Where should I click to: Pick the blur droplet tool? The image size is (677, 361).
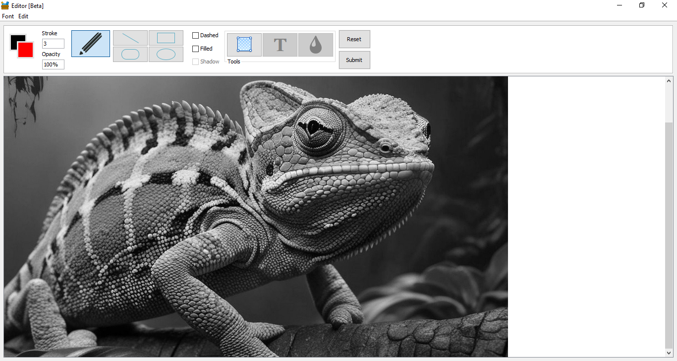pyautogui.click(x=316, y=45)
